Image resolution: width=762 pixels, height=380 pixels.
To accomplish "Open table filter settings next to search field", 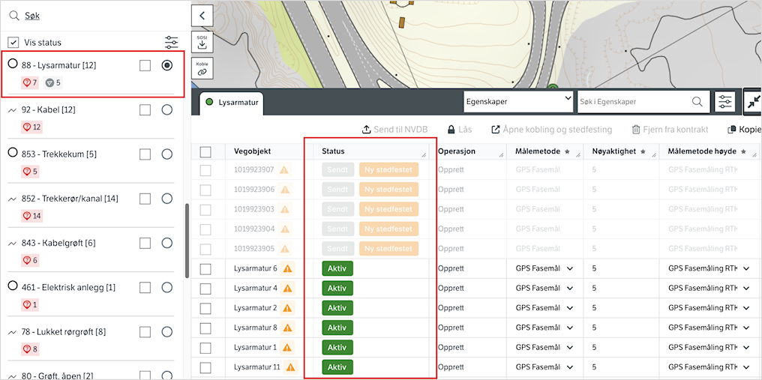I will point(724,101).
